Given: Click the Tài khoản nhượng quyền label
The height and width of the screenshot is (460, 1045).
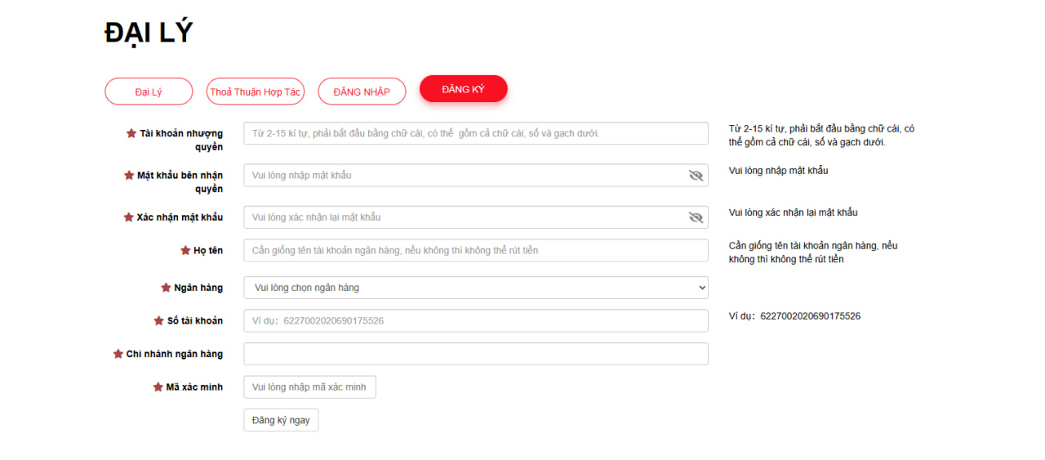Looking at the screenshot, I should pyautogui.click(x=181, y=140).
